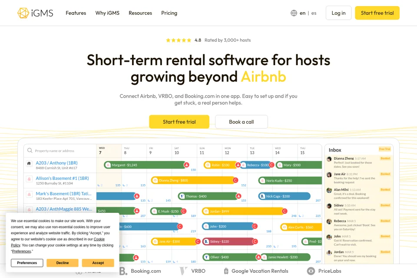Click the header Start free trial button
The width and height of the screenshot is (417, 278).
[377, 13]
